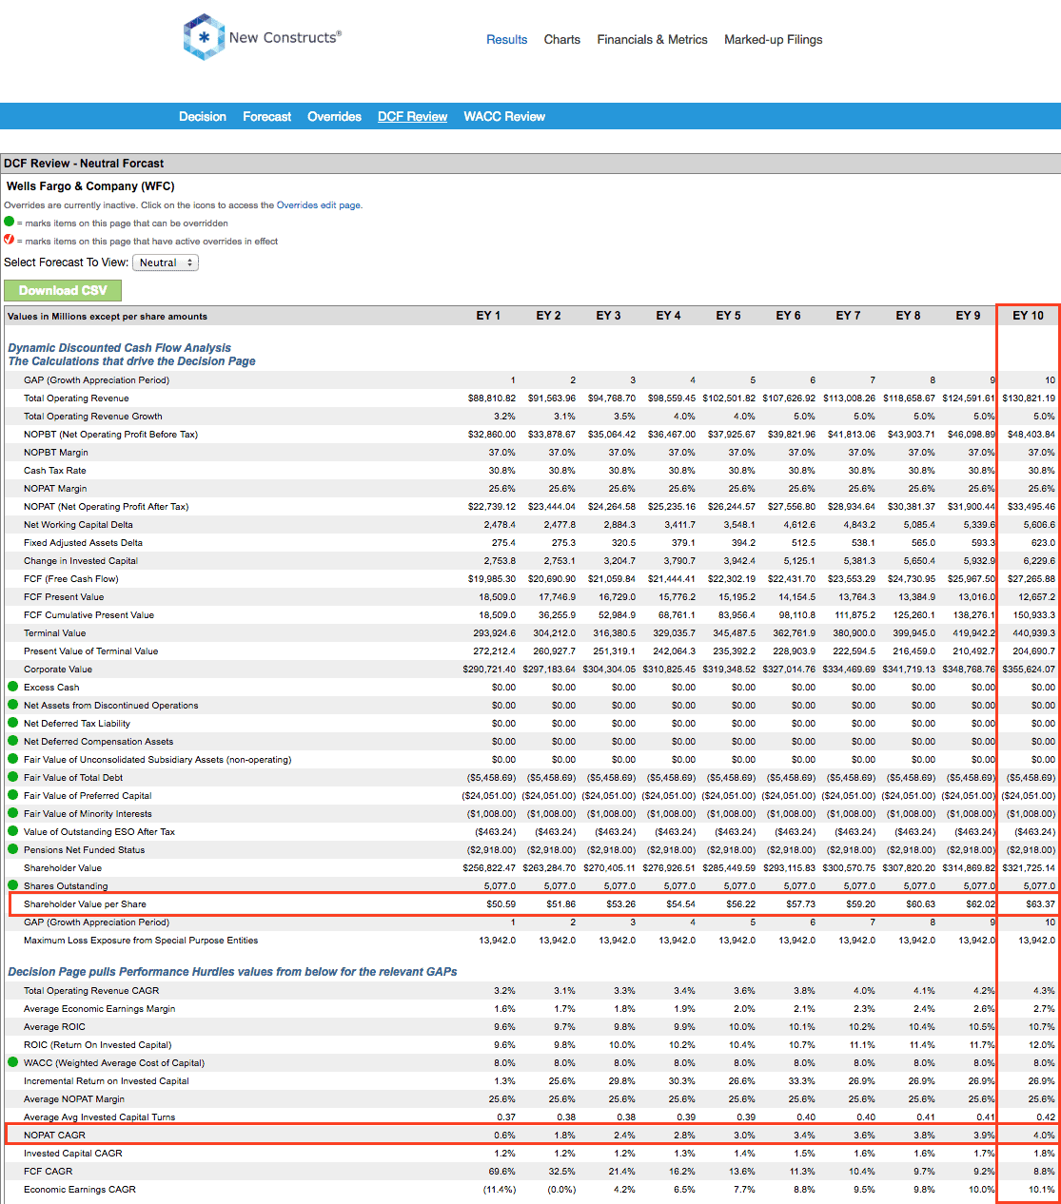
Task: Click override icon for Net Deferred Compensation Assets
Action: 13,741
